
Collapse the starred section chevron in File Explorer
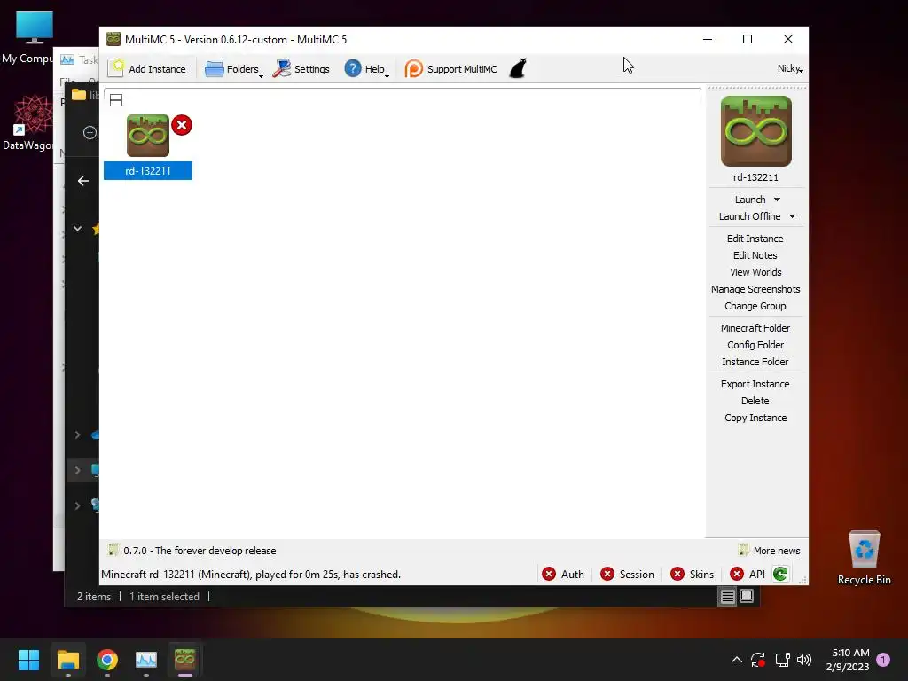78,229
